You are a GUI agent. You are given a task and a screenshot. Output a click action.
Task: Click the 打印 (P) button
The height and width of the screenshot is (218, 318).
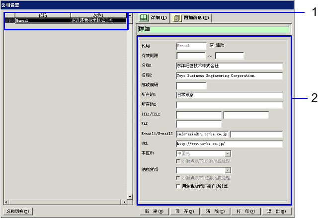pos(246,212)
